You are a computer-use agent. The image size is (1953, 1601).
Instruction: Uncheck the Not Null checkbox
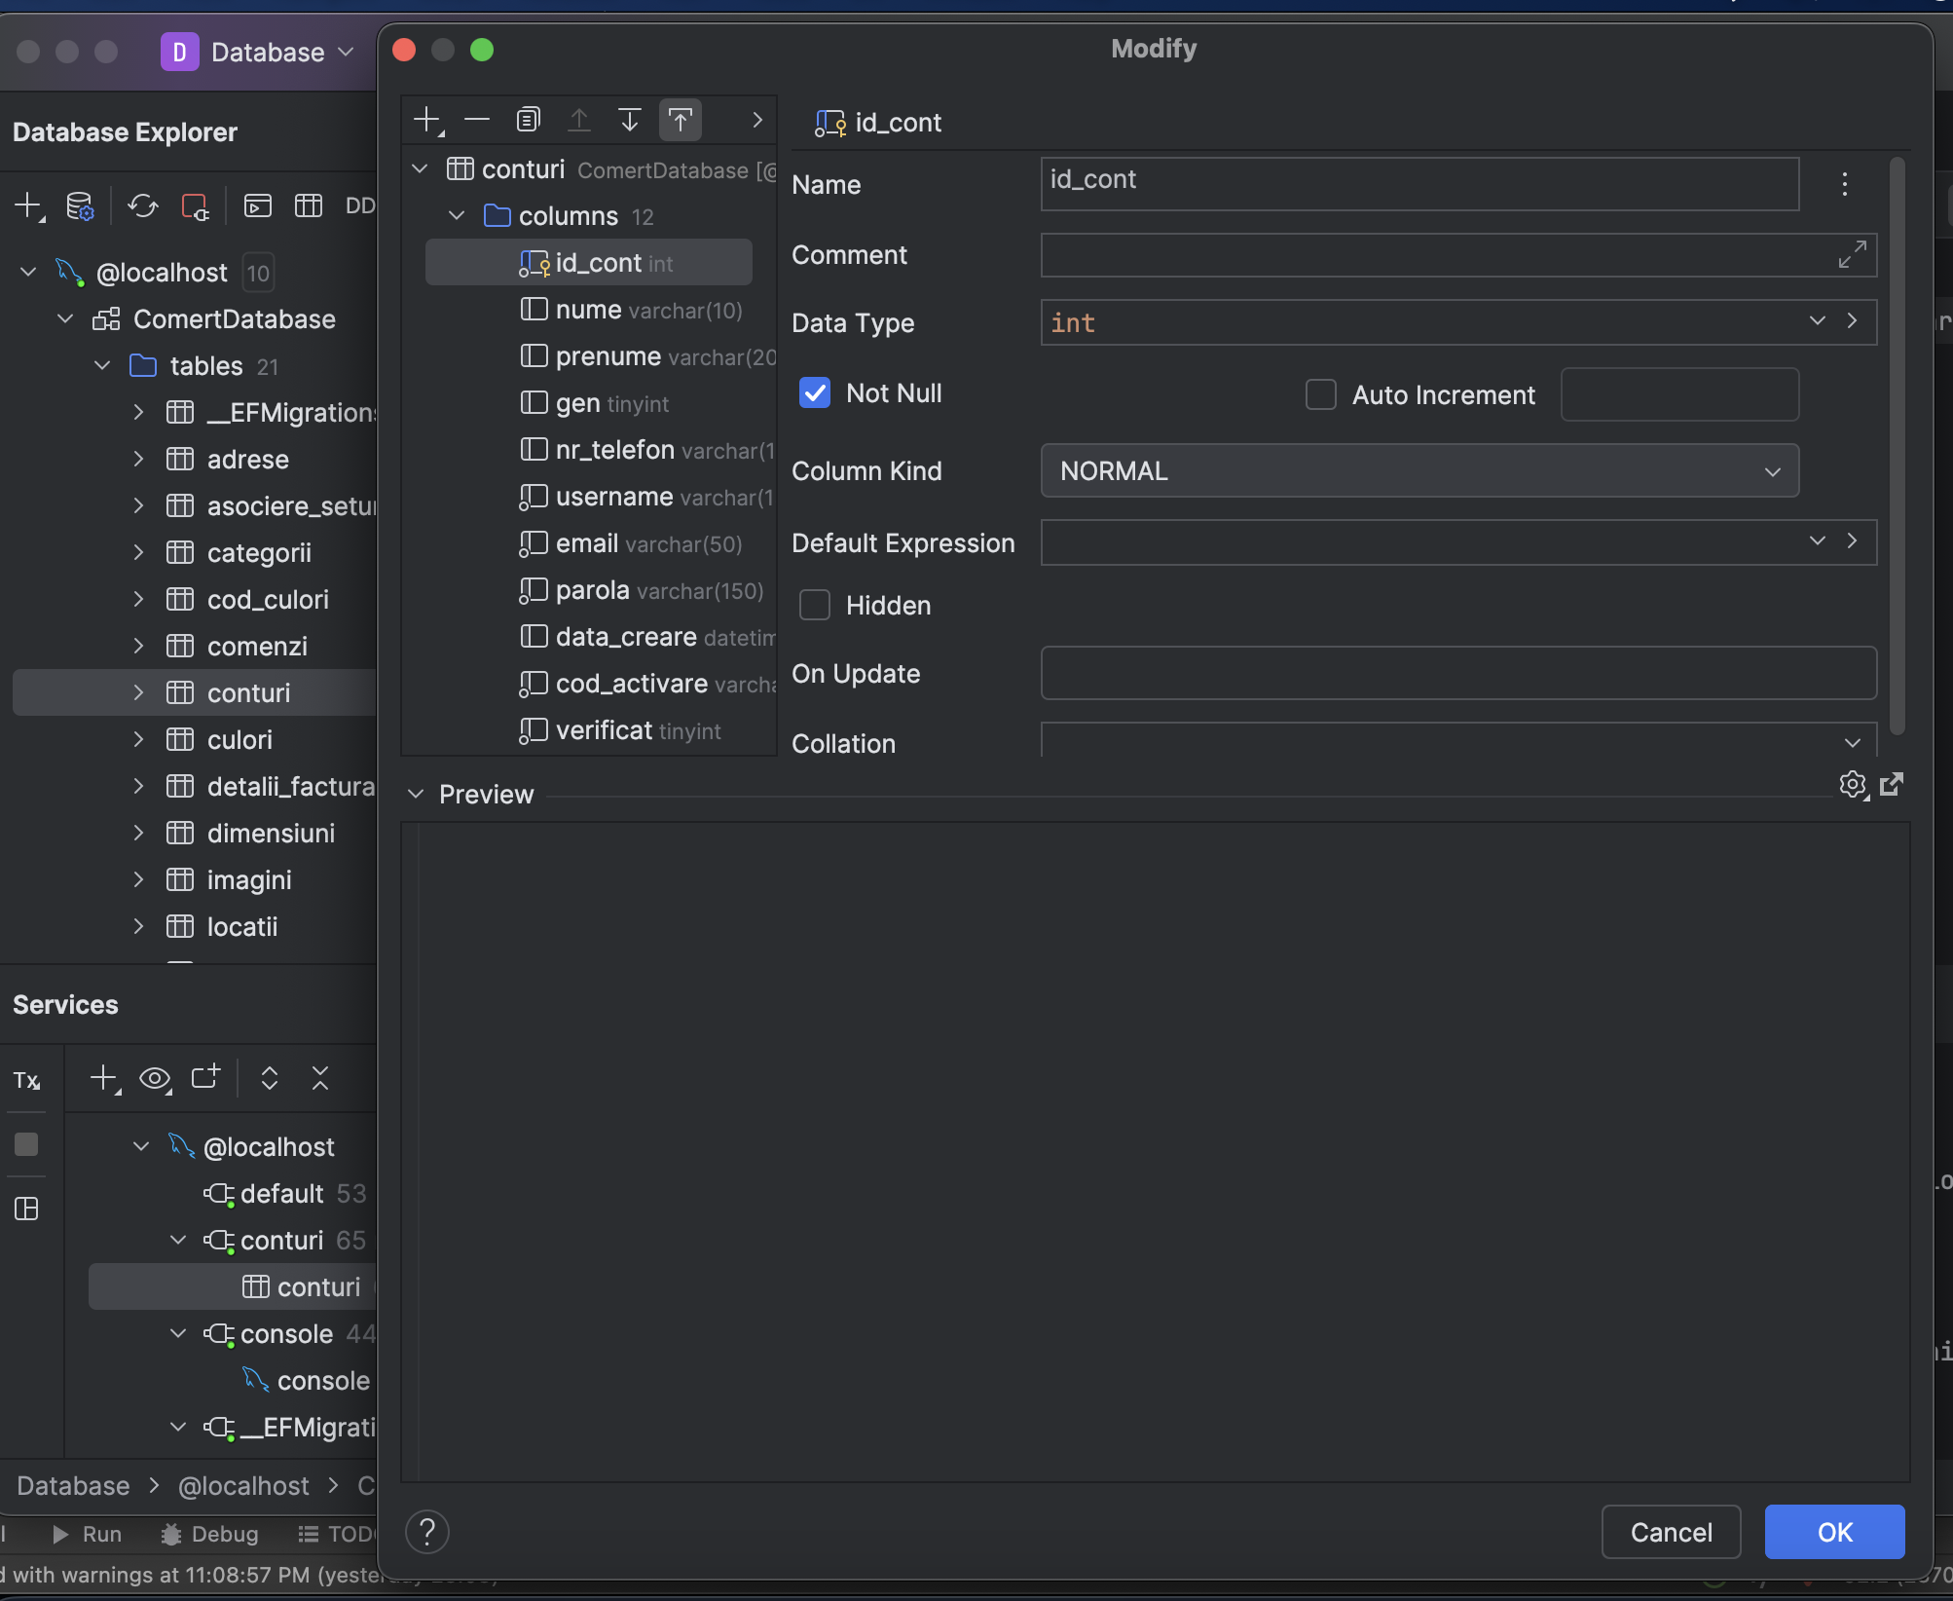coord(815,393)
